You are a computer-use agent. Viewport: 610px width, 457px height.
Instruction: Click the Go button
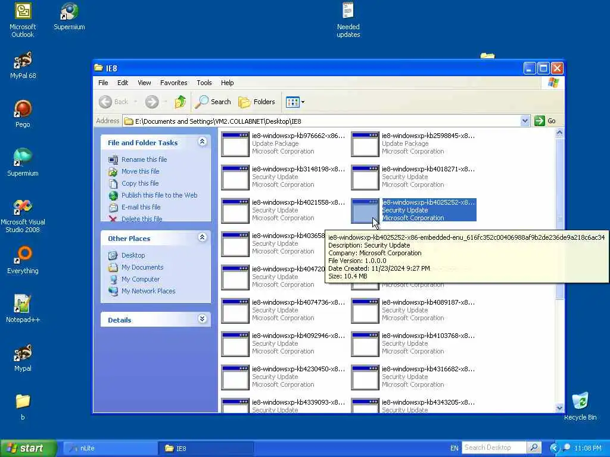click(545, 121)
